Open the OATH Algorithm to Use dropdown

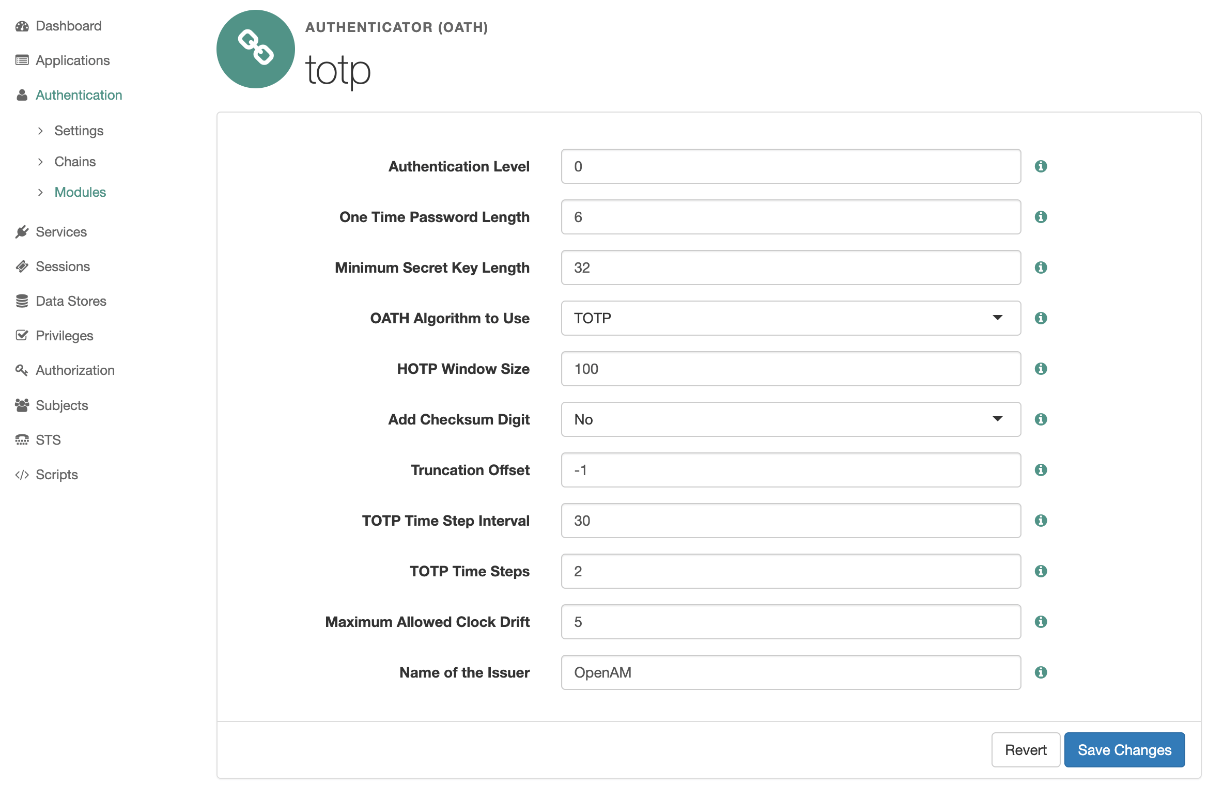tap(791, 318)
